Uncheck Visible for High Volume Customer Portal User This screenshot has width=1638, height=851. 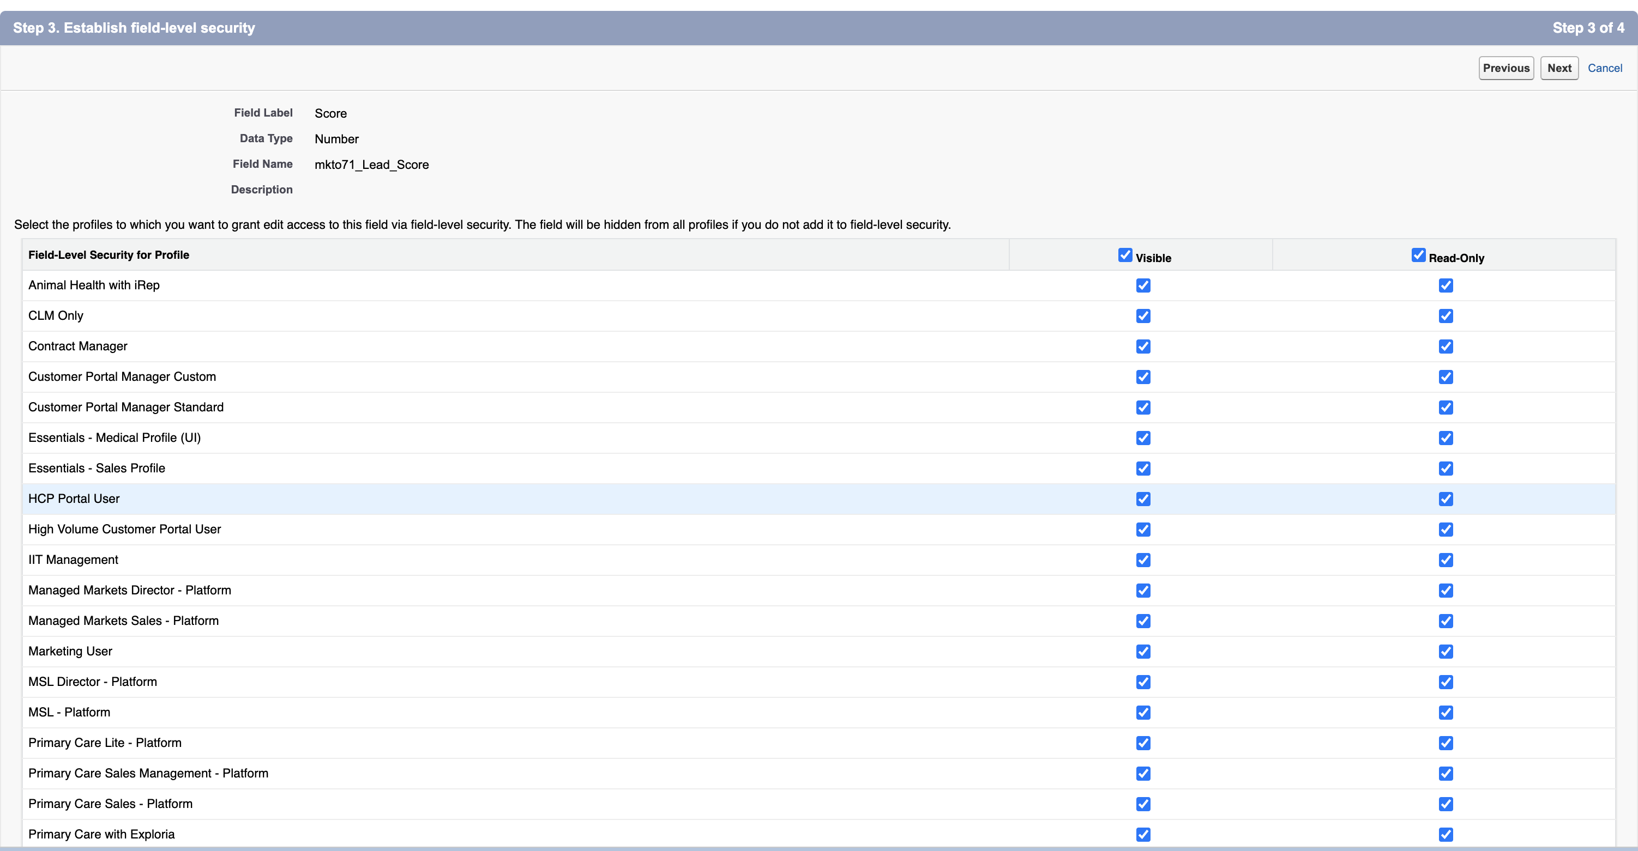point(1143,530)
